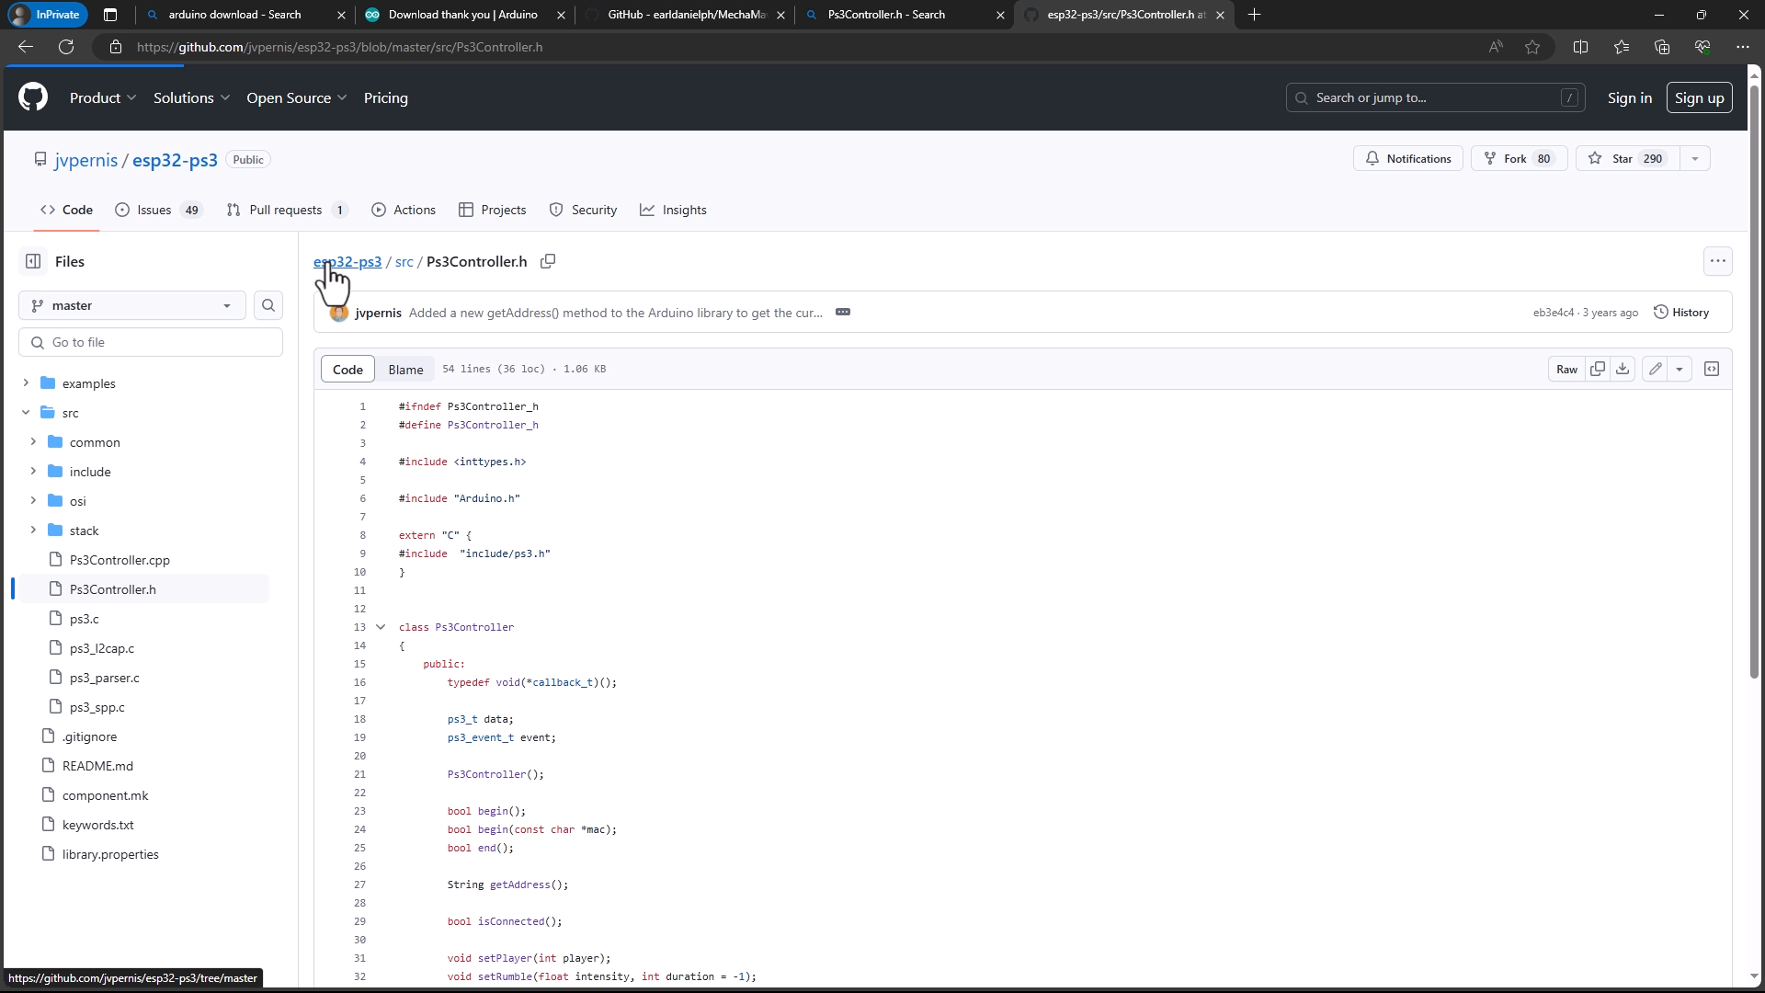
Task: Open the Projects tab
Action: tap(493, 211)
